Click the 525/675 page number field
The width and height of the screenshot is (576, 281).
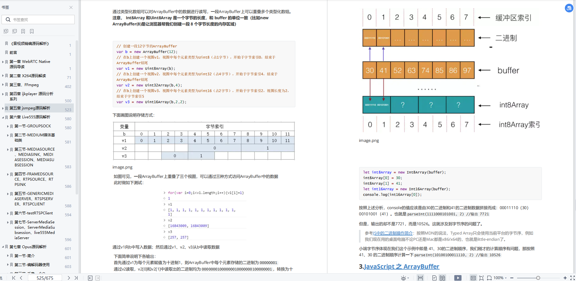[45, 278]
